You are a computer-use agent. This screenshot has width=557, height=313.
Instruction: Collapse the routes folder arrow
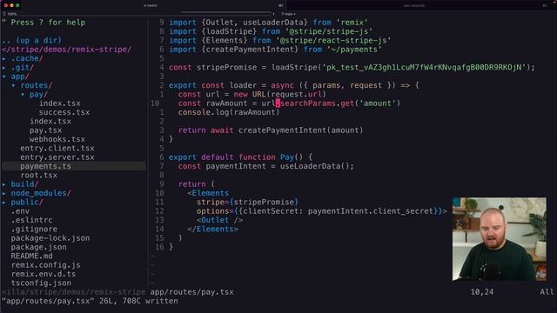tap(13, 85)
